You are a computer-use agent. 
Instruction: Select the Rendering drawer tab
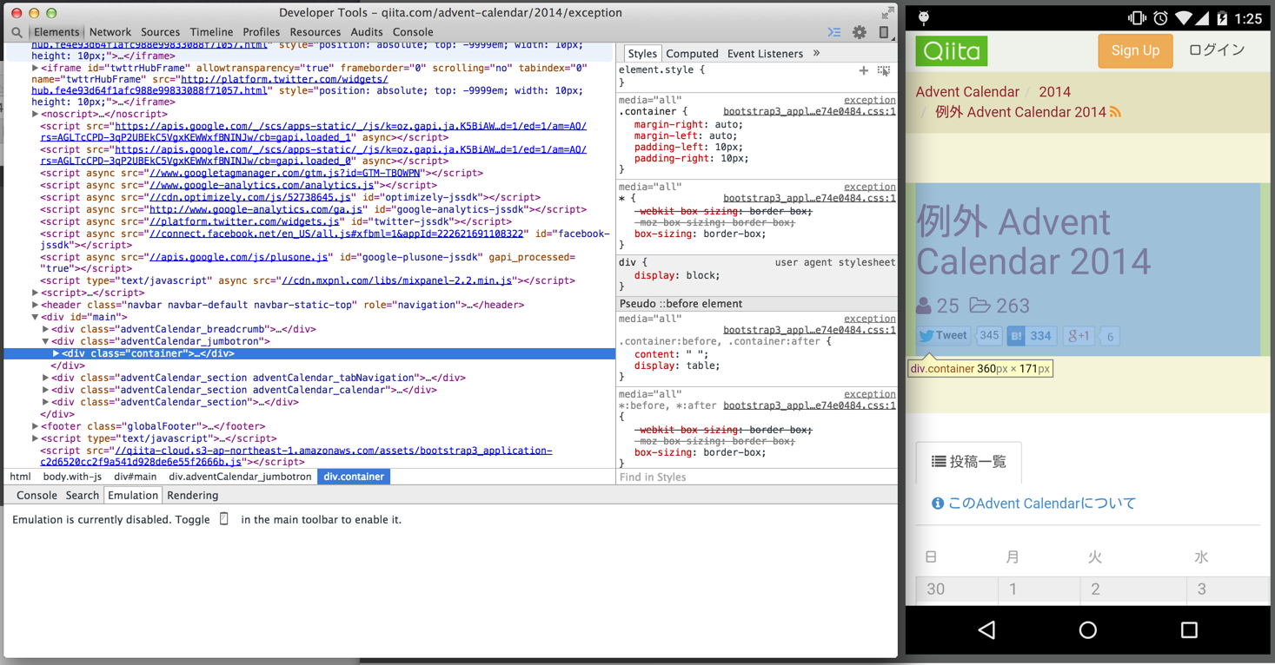click(x=193, y=496)
